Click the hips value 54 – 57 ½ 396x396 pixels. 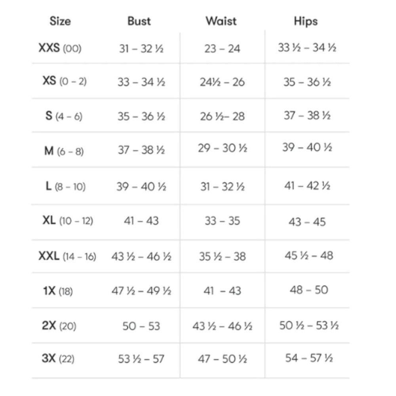[x=309, y=358]
